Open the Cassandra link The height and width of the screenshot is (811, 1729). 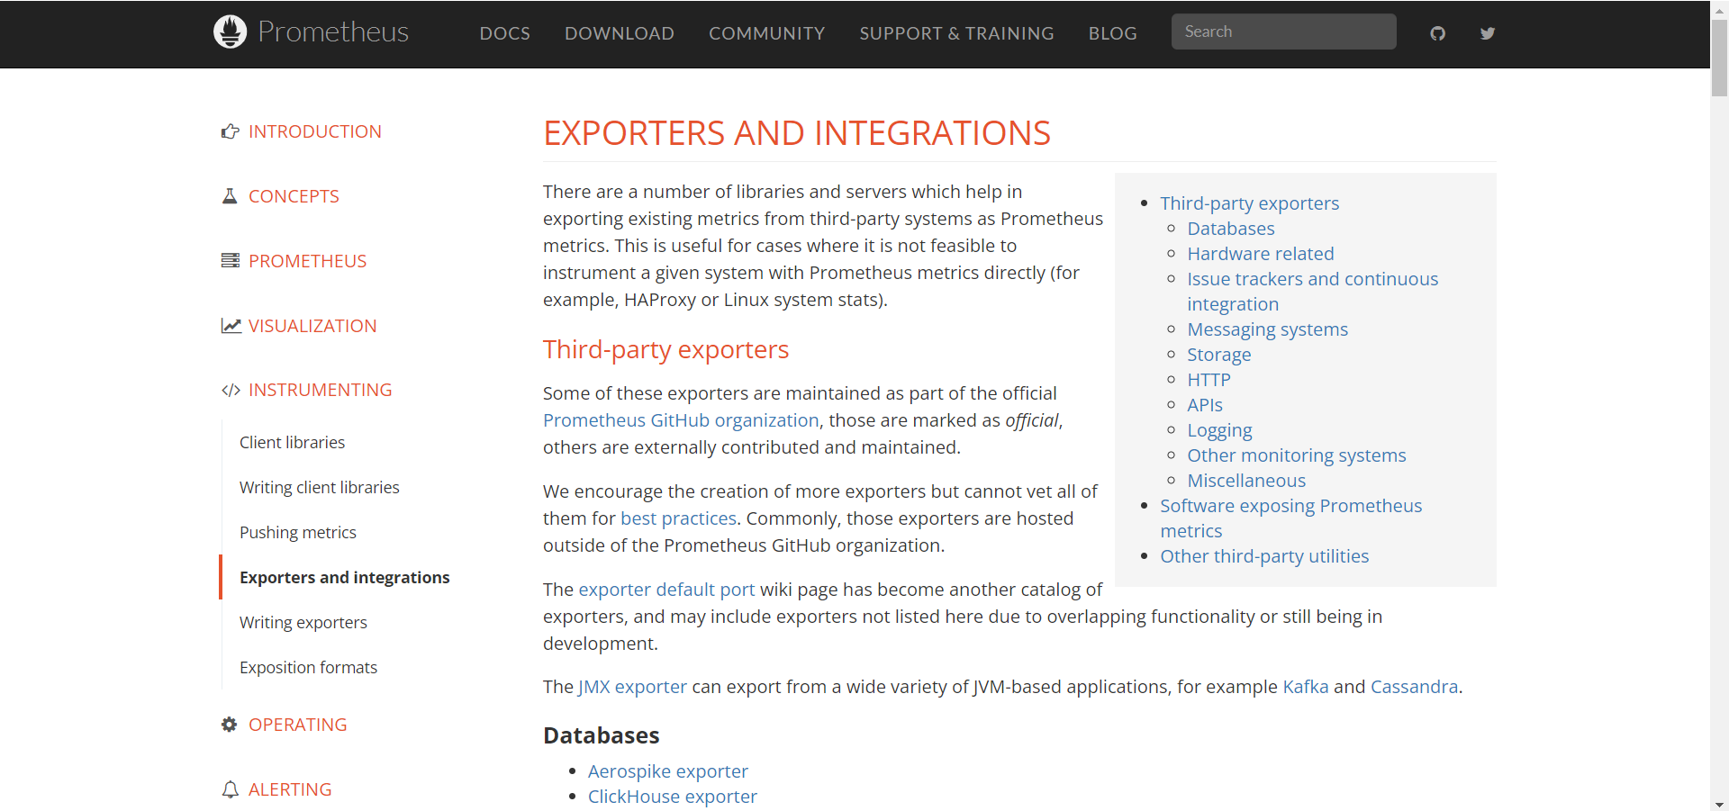tap(1414, 687)
